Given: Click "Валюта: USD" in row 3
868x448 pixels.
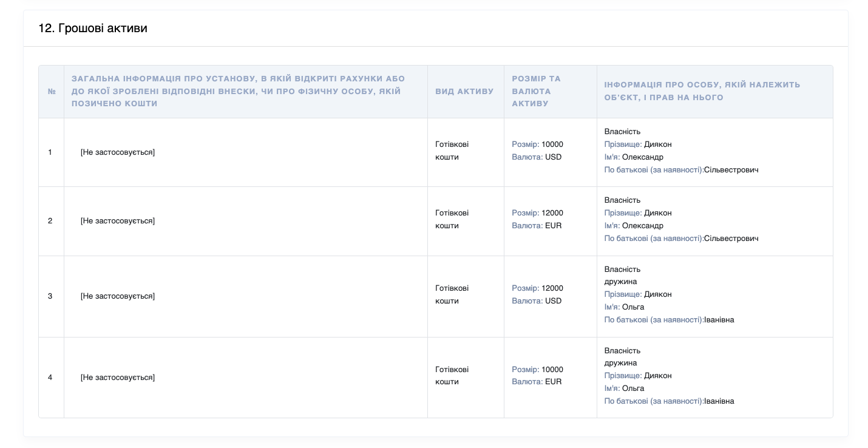Looking at the screenshot, I should (x=537, y=301).
